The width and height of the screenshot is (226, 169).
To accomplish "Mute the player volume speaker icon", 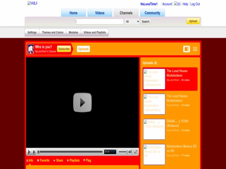I will click(x=130, y=151).
